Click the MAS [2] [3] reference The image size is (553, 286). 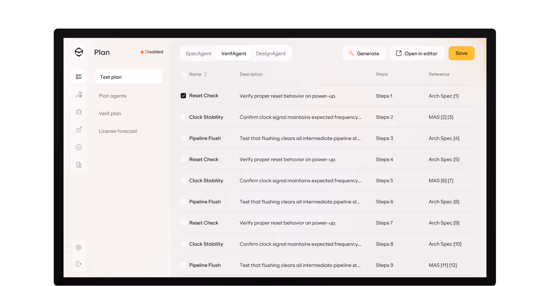pyautogui.click(x=441, y=117)
